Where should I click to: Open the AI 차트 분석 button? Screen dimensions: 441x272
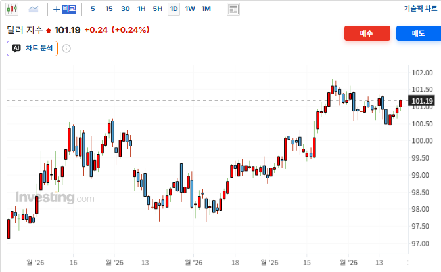coord(32,49)
